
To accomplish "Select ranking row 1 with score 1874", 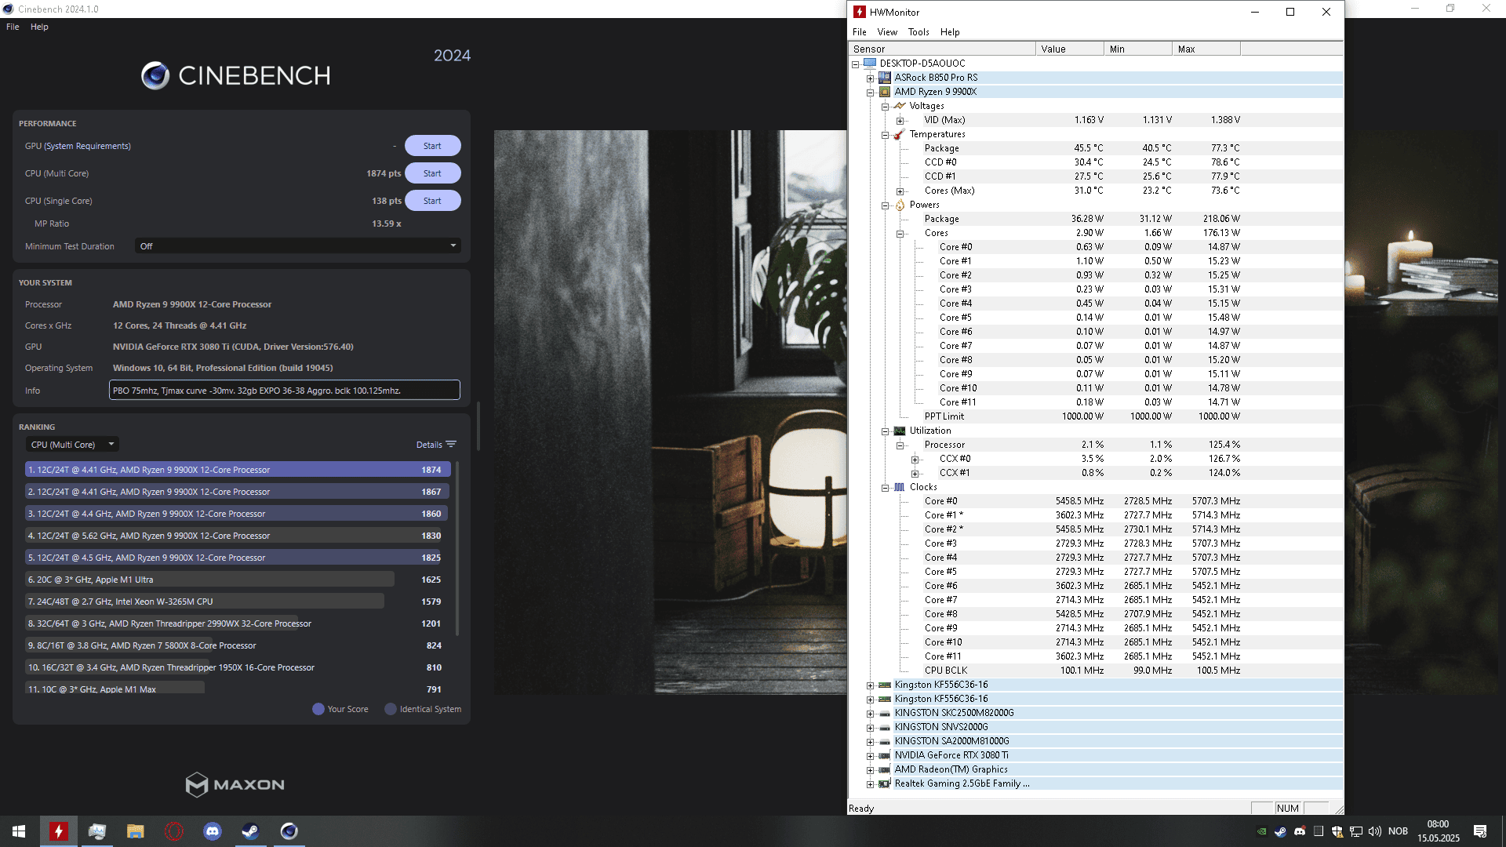I will (x=238, y=470).
